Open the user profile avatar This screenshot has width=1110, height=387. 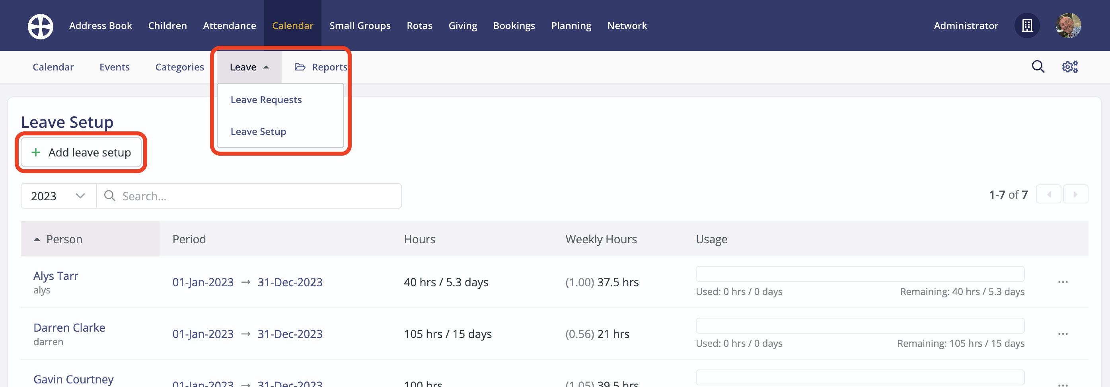[x=1068, y=26]
